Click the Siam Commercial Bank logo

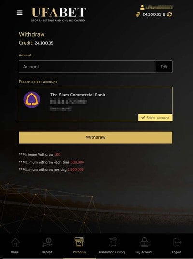pos(31,100)
